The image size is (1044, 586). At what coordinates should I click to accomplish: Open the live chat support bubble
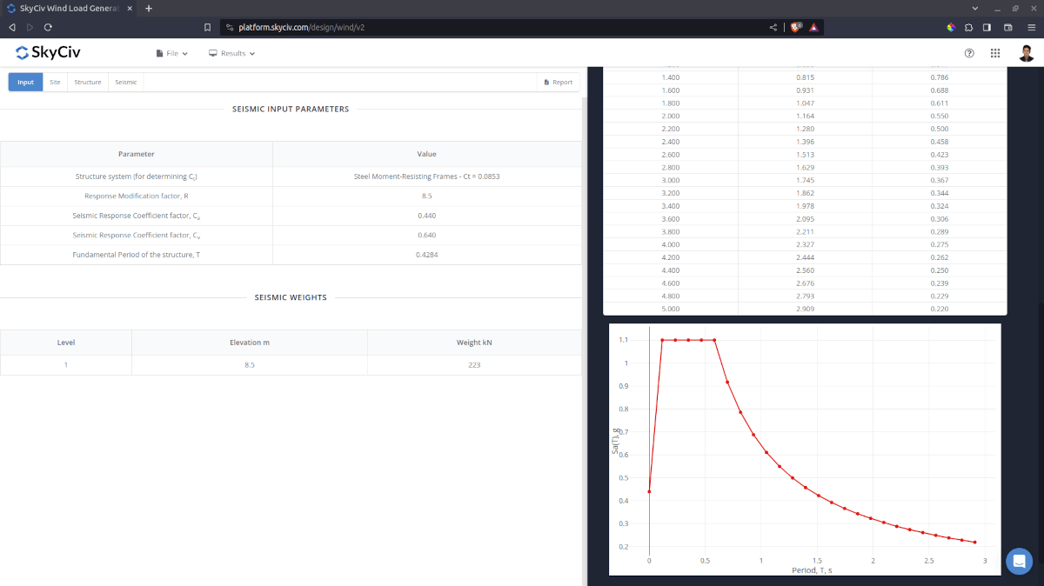pyautogui.click(x=1019, y=561)
